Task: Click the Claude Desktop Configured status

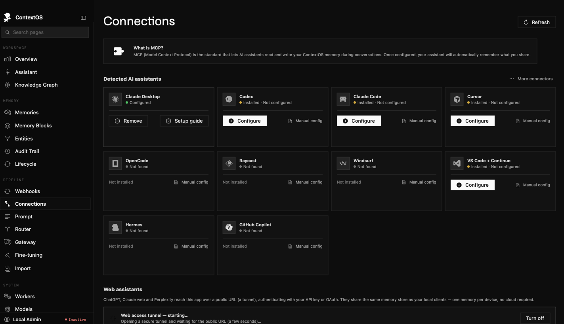Action: pyautogui.click(x=138, y=102)
